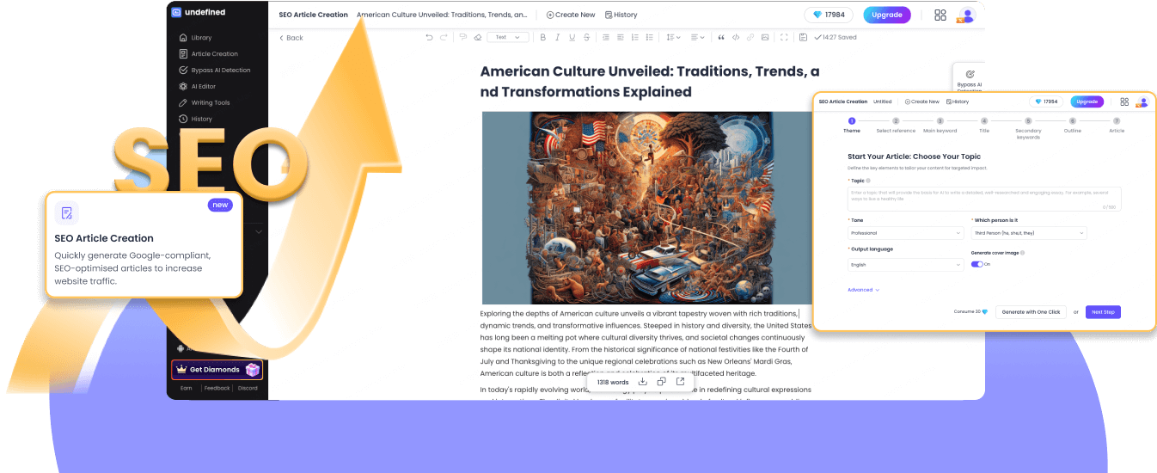The width and height of the screenshot is (1157, 473).
Task: Click the decrease indent icon
Action: tap(606, 37)
